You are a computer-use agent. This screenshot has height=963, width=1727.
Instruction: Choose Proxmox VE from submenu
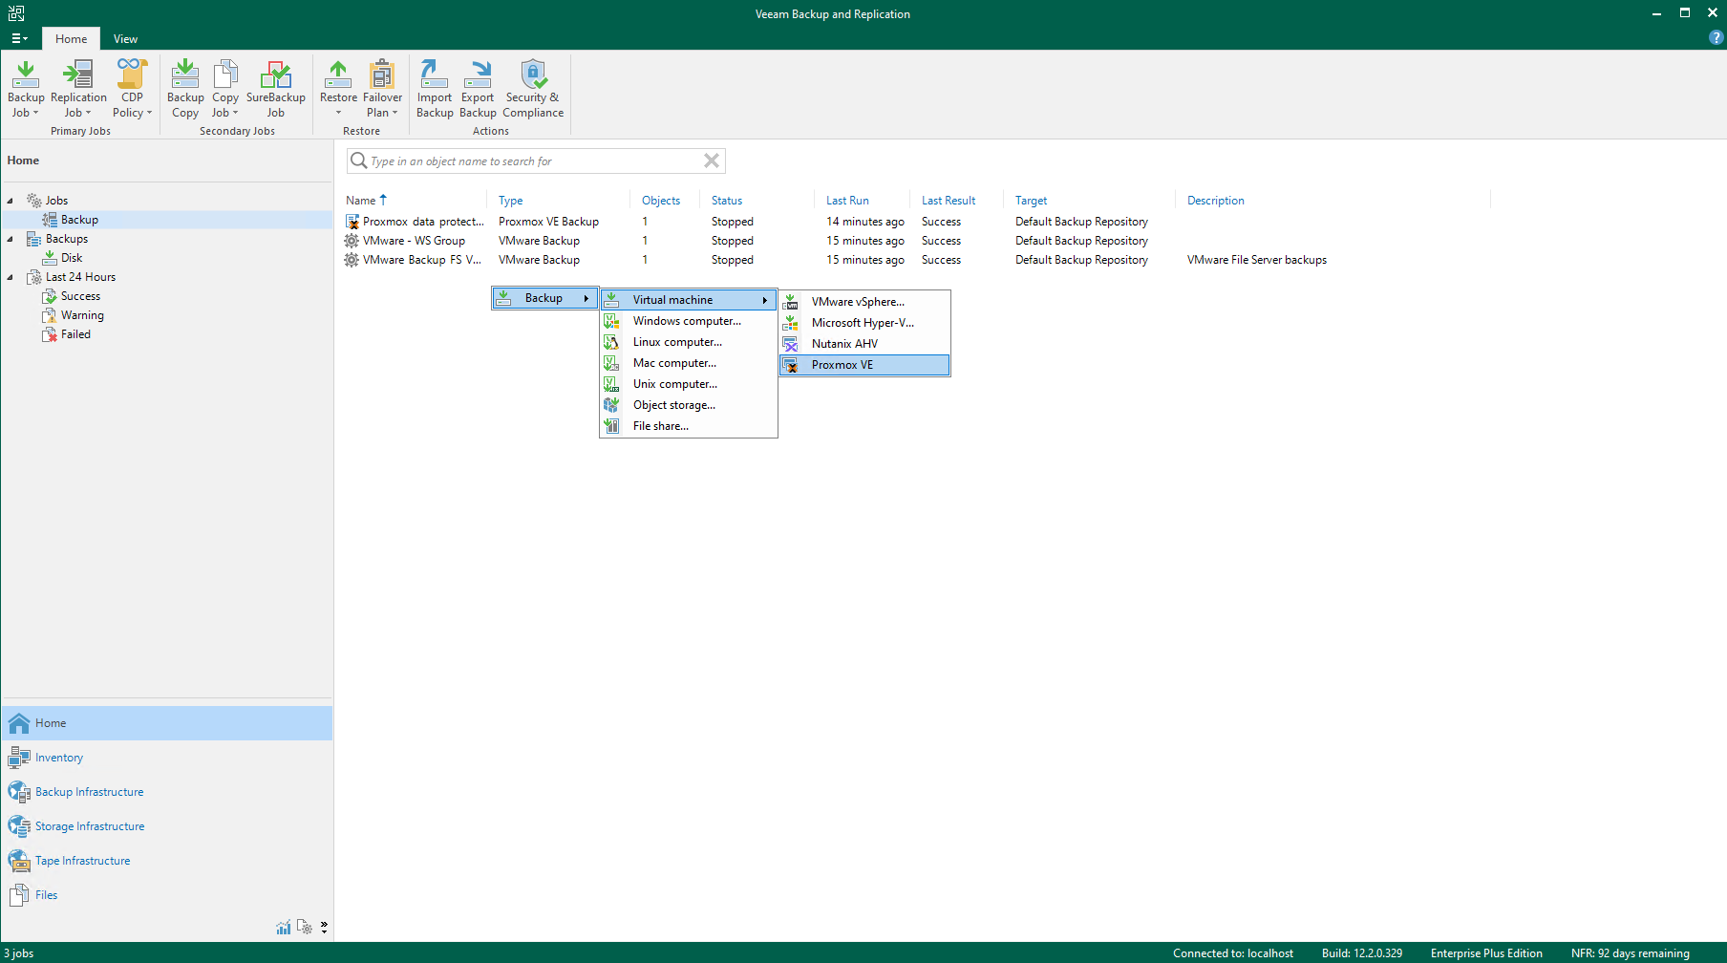coord(842,365)
